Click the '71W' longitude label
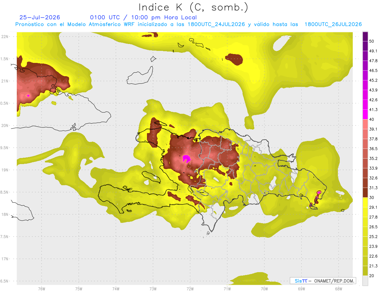 click(x=227, y=289)
